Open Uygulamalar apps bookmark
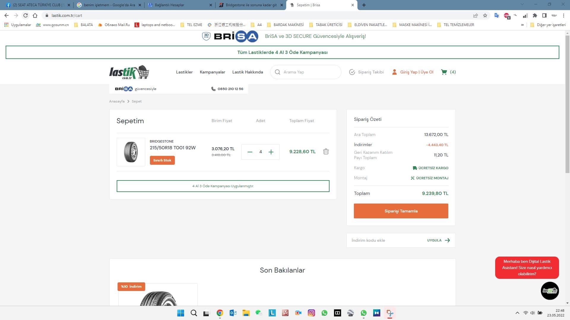This screenshot has width=570, height=320. [x=18, y=25]
